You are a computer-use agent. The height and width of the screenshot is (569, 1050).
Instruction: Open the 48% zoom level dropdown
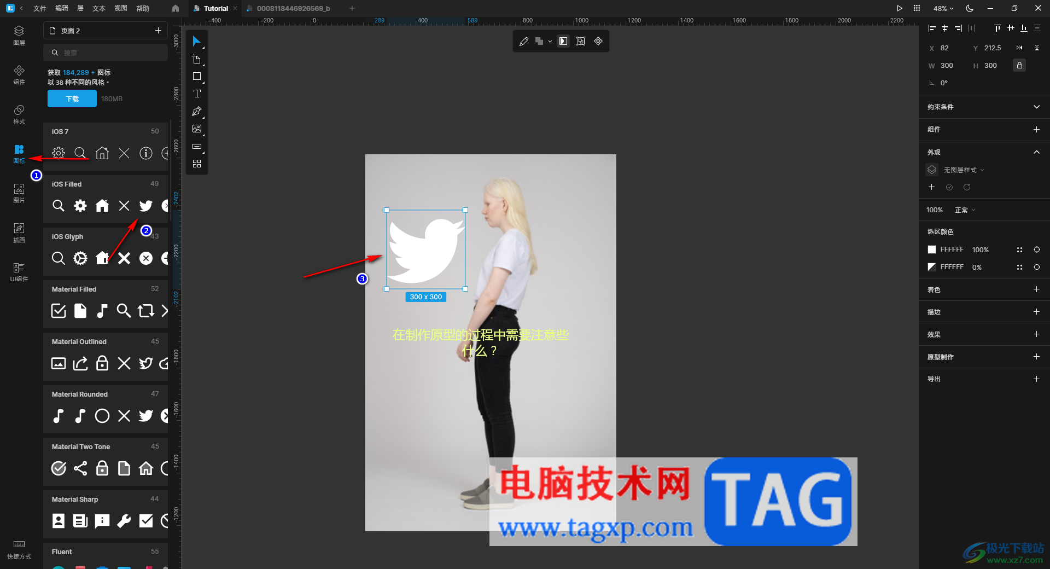click(x=943, y=8)
